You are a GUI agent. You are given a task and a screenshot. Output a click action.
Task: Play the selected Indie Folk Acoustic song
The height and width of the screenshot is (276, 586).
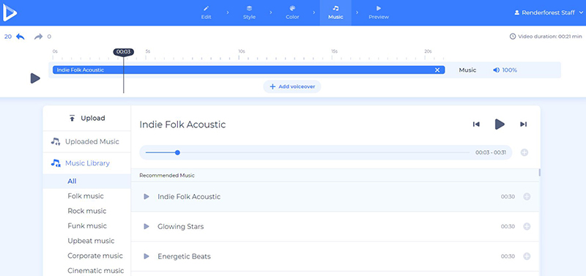click(x=500, y=124)
